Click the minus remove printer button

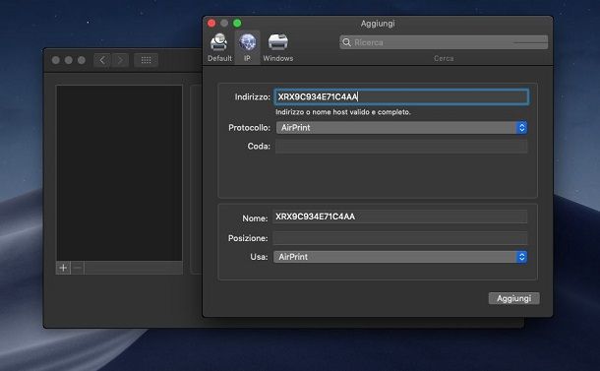pyautogui.click(x=78, y=268)
